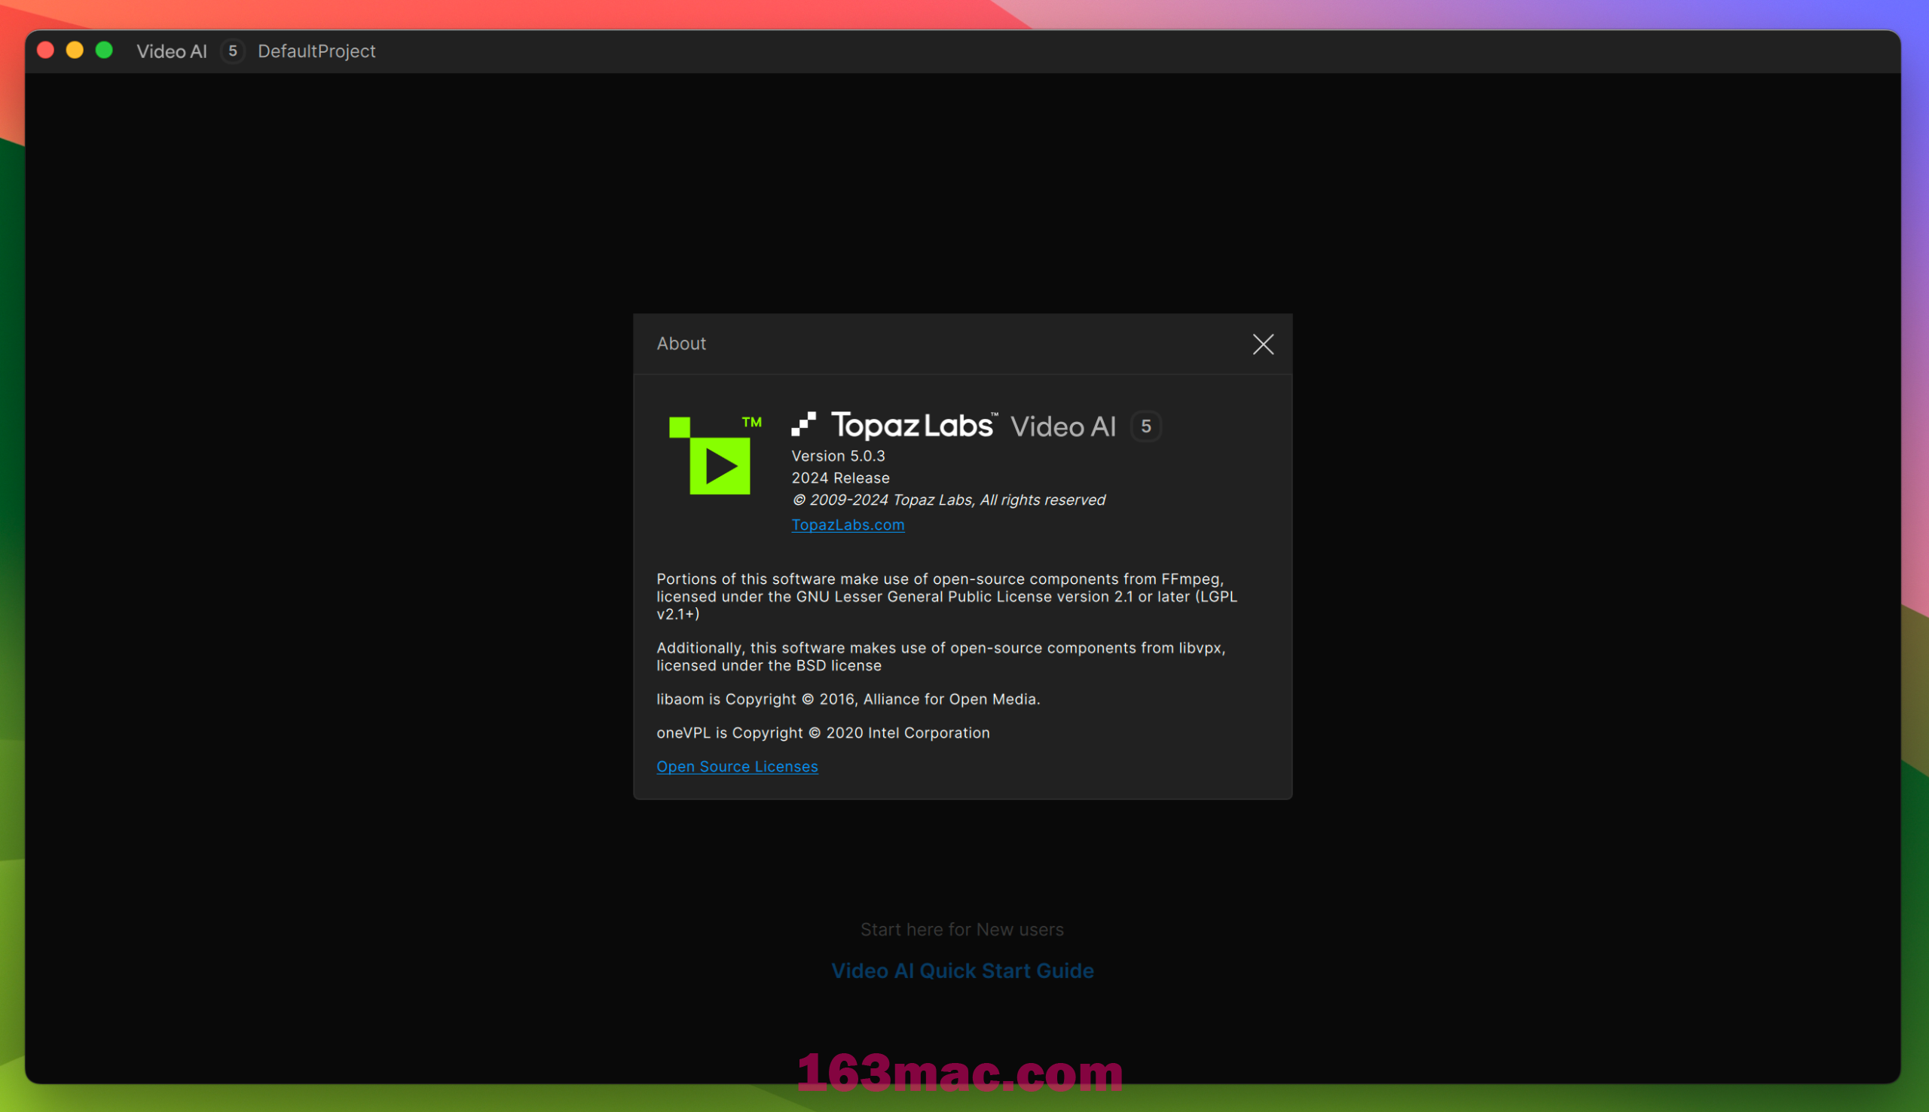Close the About dialog
The height and width of the screenshot is (1112, 1929).
(1262, 344)
